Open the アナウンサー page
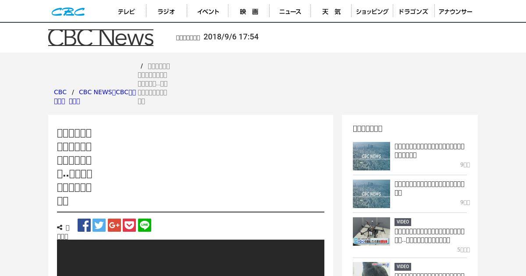This screenshot has width=526, height=276. pos(455,12)
